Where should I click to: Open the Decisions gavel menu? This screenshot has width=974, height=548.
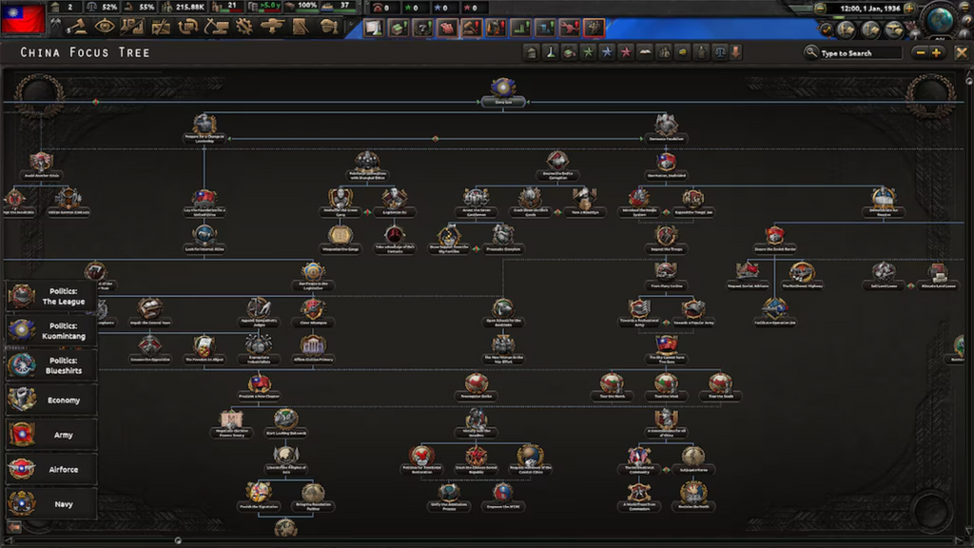(x=80, y=27)
